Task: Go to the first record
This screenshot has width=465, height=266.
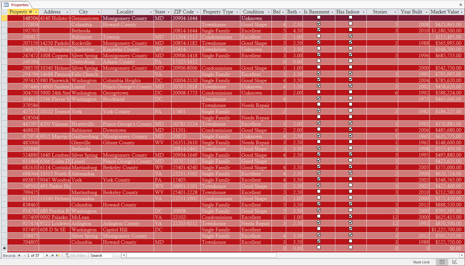Action: (19, 256)
